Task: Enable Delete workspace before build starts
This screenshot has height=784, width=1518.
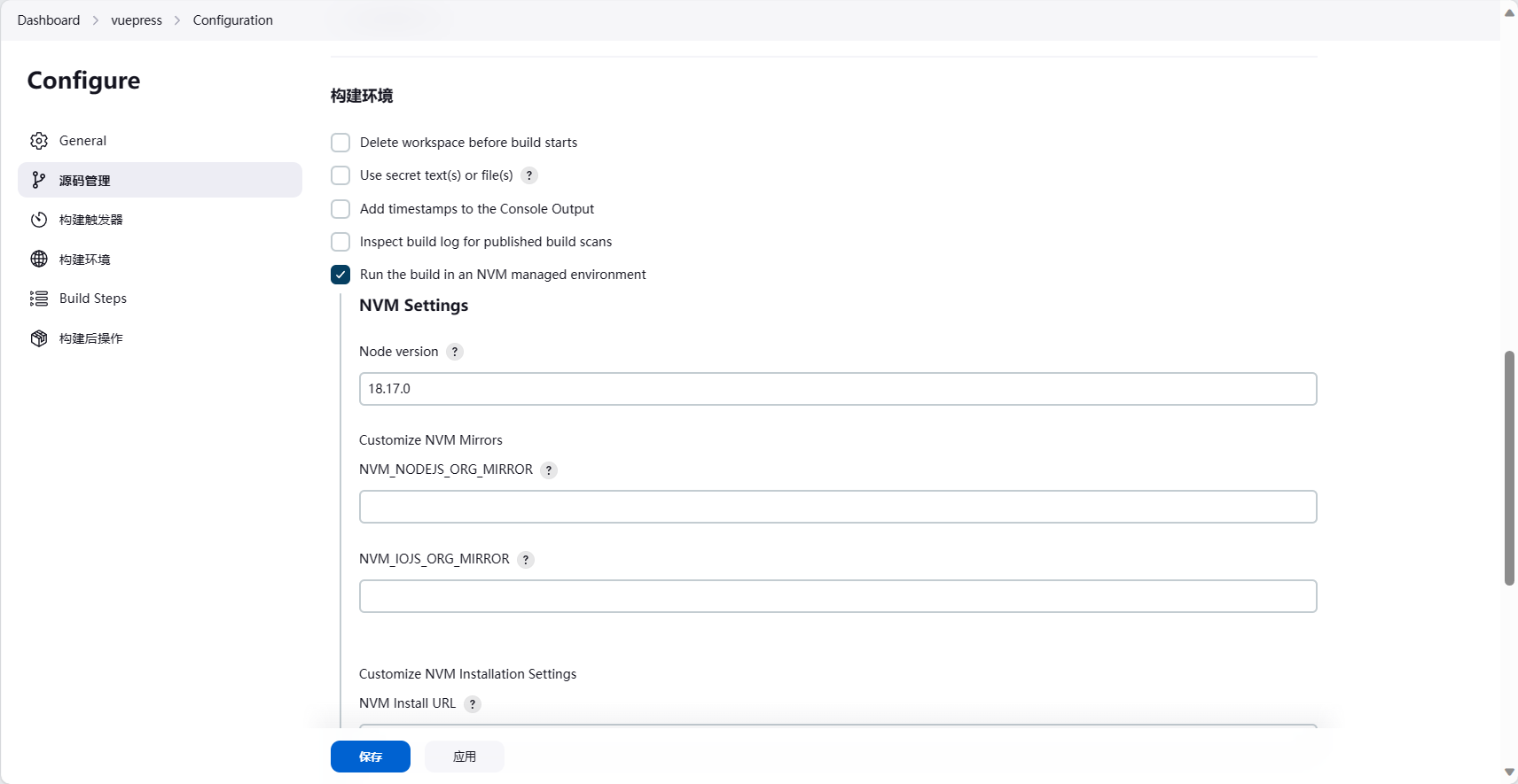Action: click(x=340, y=143)
